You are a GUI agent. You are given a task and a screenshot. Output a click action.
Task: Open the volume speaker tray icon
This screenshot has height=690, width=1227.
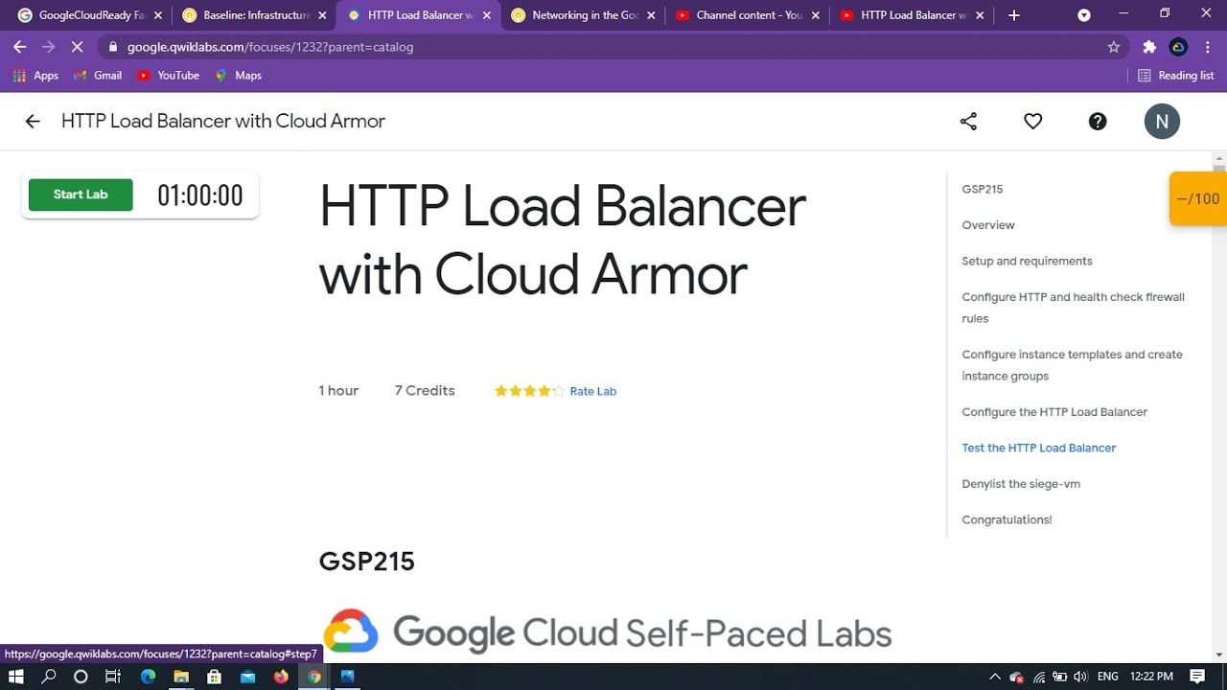click(1081, 677)
